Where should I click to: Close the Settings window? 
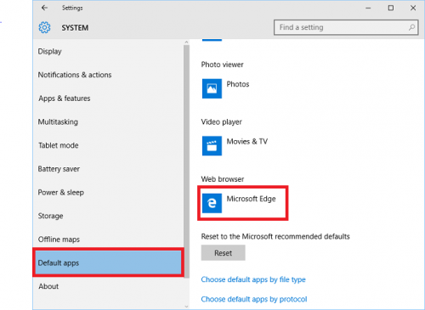coord(413,8)
